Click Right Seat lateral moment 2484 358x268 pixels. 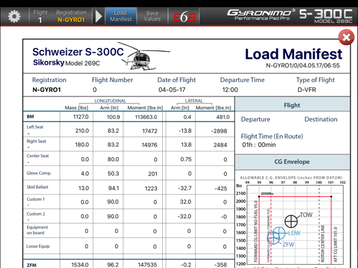(x=220, y=145)
